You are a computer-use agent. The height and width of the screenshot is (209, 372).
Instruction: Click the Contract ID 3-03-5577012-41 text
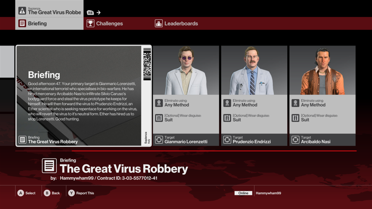point(127,178)
